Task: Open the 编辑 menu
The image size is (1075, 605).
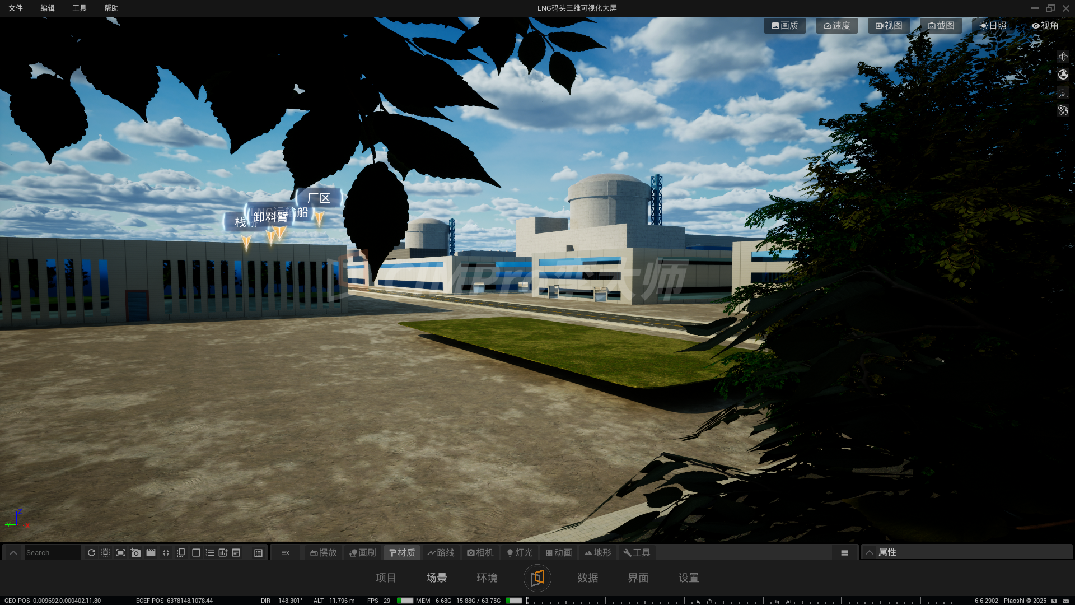Action: pos(48,8)
